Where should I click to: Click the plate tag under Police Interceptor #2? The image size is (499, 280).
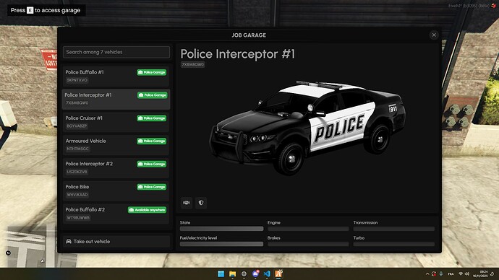tap(77, 172)
